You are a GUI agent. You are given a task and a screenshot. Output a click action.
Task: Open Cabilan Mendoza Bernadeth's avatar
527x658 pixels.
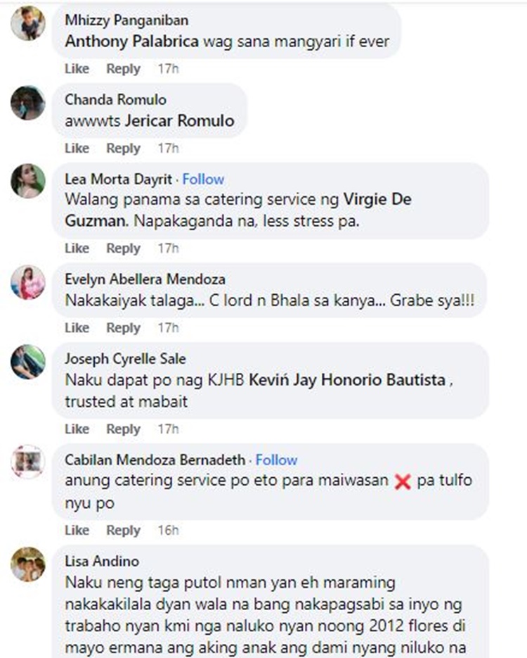coord(27,462)
